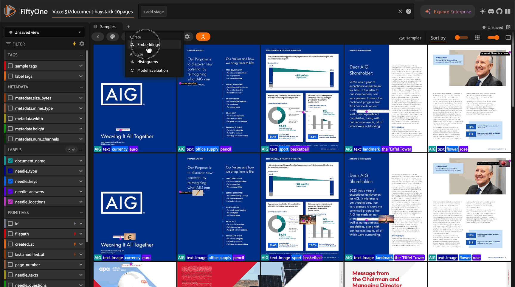Expand the needle_texts row chevron
Image resolution: width=515 pixels, height=287 pixels.
[81, 275]
